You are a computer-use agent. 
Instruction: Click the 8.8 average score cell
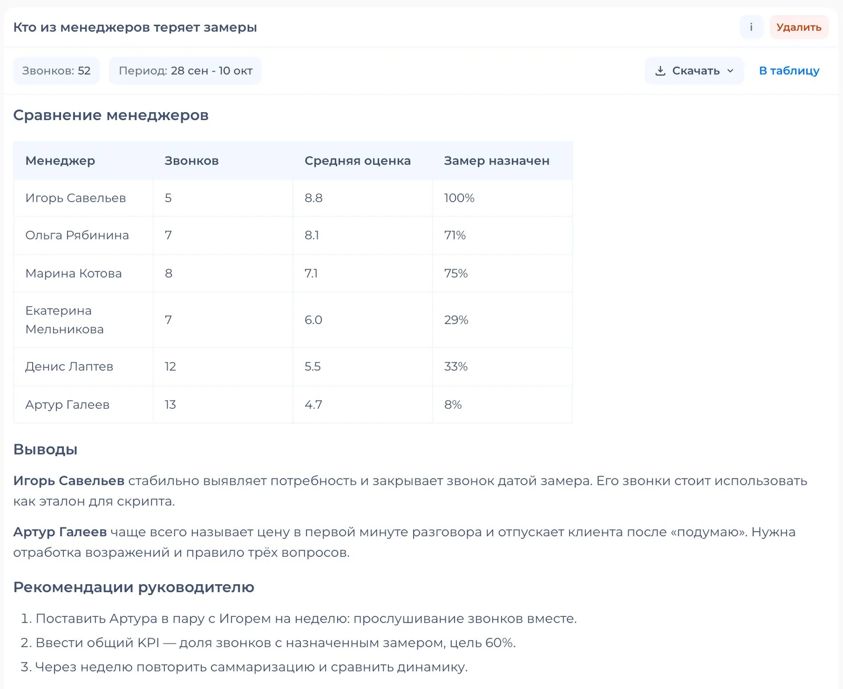362,198
